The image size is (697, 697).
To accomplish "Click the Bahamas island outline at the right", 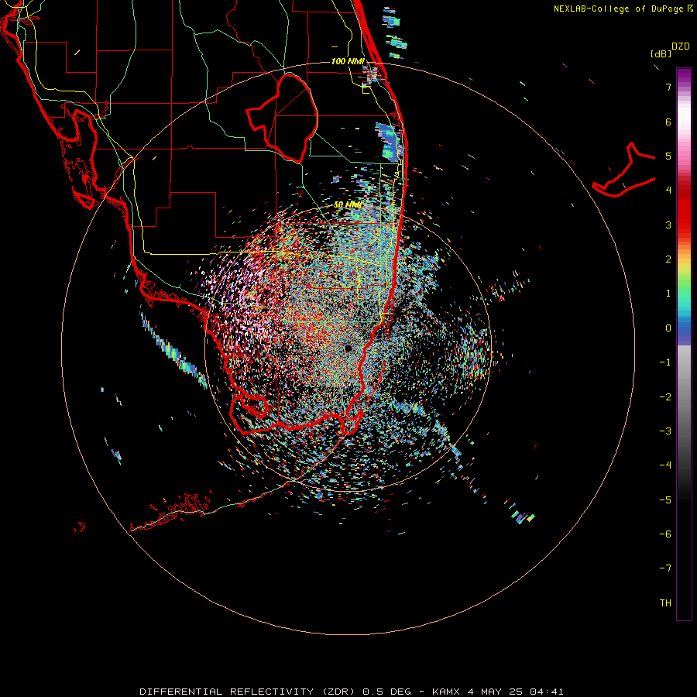I will [x=624, y=170].
